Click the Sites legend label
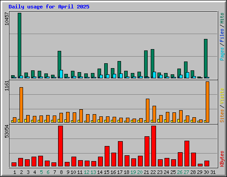Viewport: 227px width, 177px height. point(222,116)
